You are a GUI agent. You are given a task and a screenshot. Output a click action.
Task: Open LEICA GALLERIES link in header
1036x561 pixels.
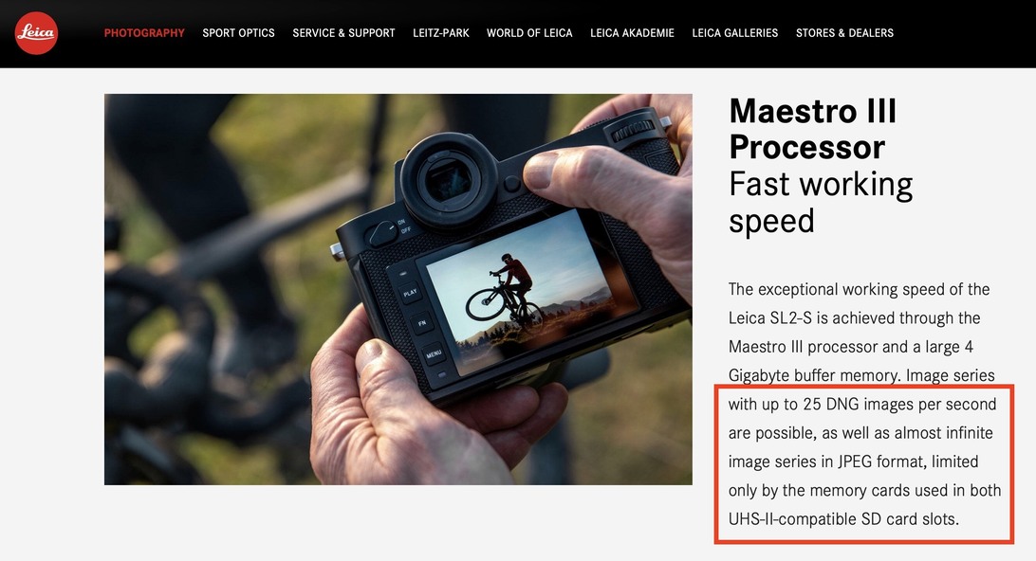pos(734,33)
